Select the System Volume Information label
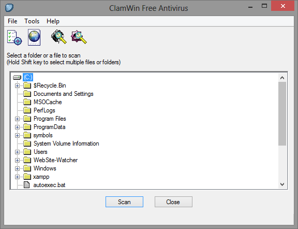Screen dimensions: 298x229 pos(66,144)
